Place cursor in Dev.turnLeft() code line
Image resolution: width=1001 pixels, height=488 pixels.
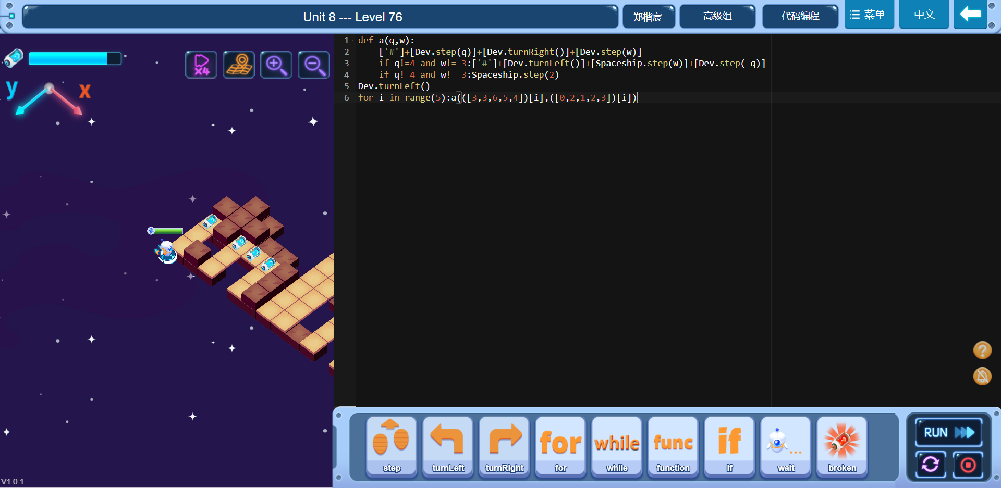pos(394,86)
